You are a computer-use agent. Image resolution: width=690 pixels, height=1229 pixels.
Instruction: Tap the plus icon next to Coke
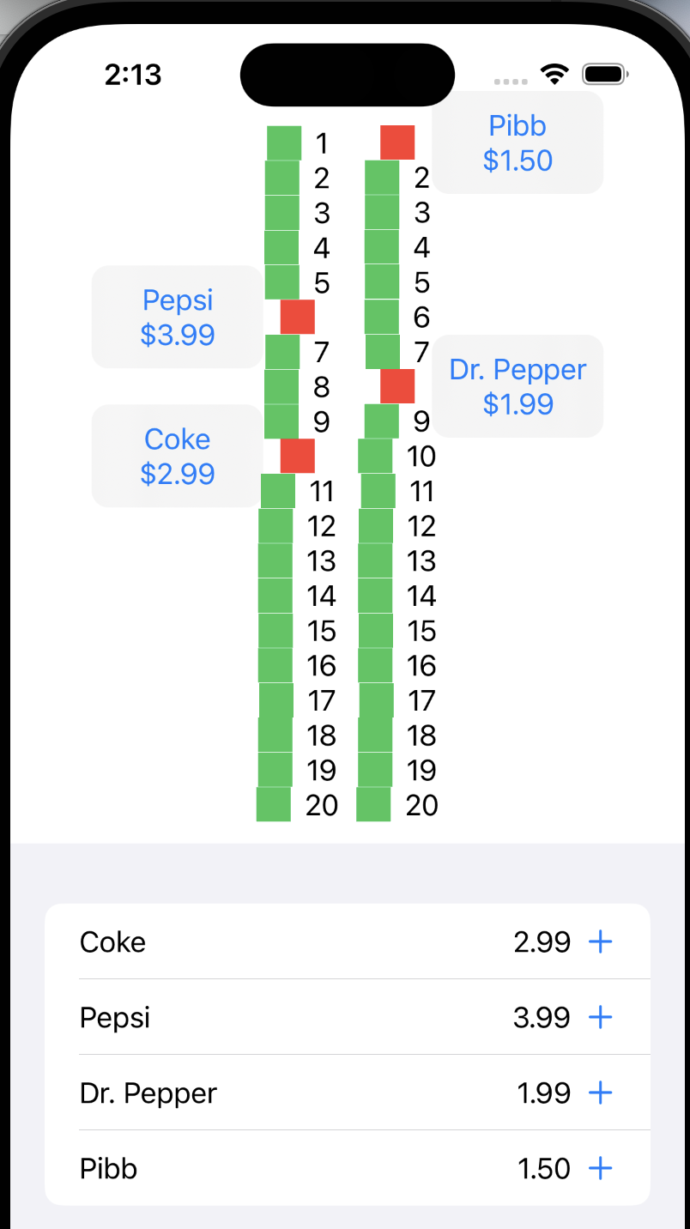[600, 941]
